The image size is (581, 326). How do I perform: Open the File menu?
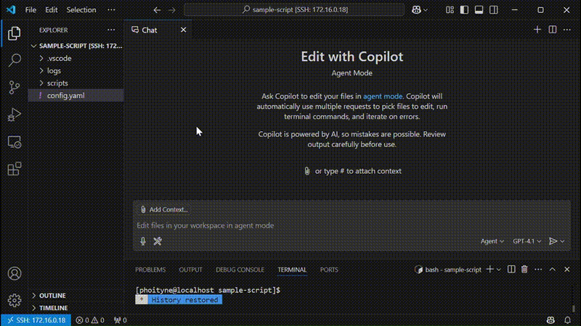[31, 10]
